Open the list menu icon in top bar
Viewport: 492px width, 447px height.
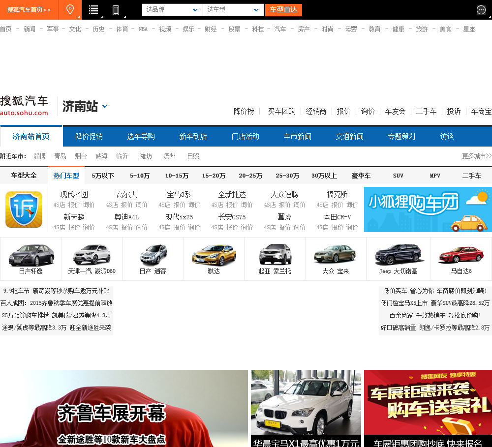coord(93,10)
